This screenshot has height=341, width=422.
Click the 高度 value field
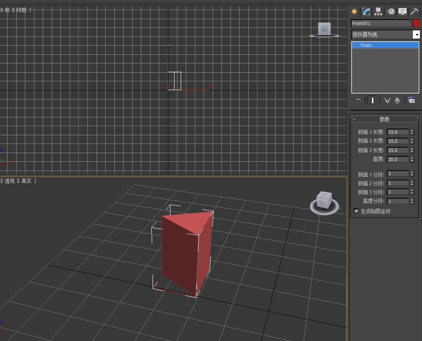pos(398,159)
